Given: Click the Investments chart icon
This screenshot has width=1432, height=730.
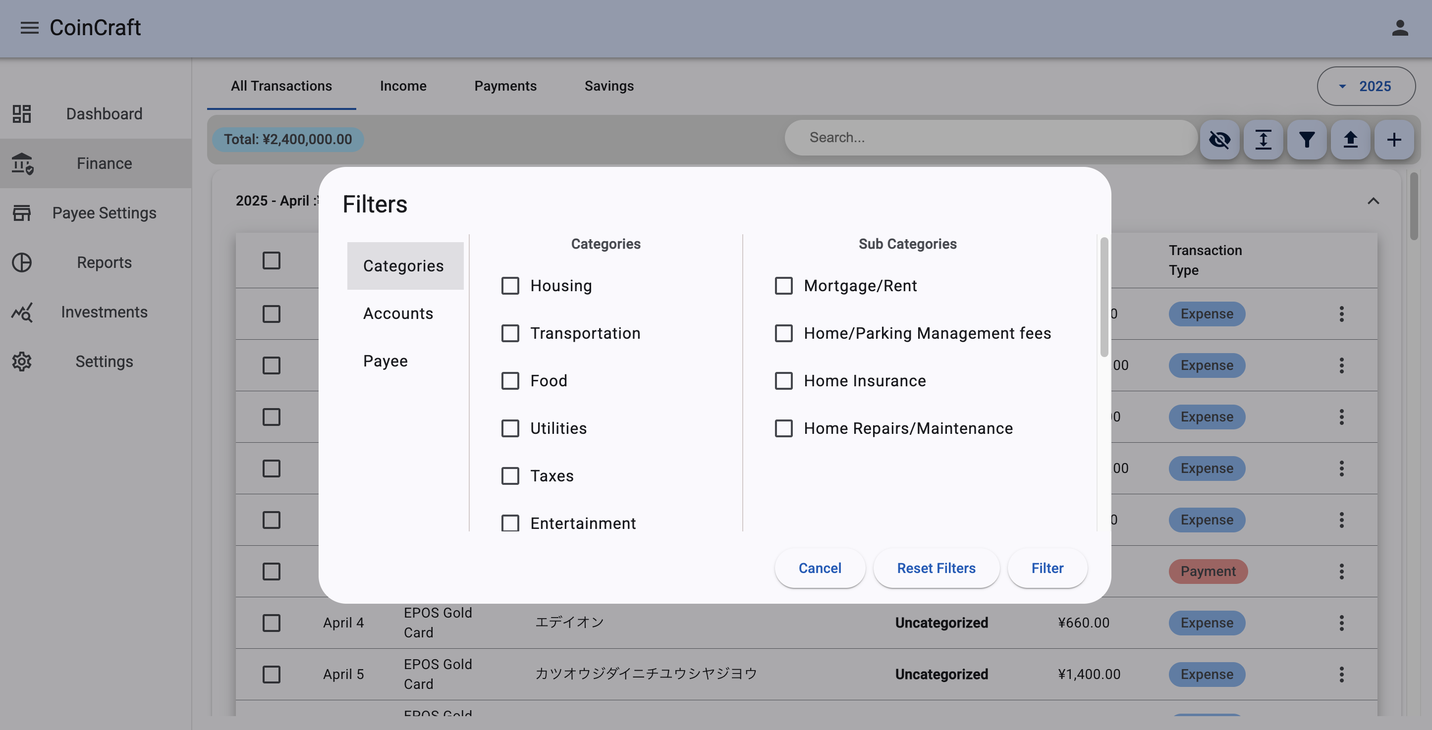Looking at the screenshot, I should tap(22, 312).
